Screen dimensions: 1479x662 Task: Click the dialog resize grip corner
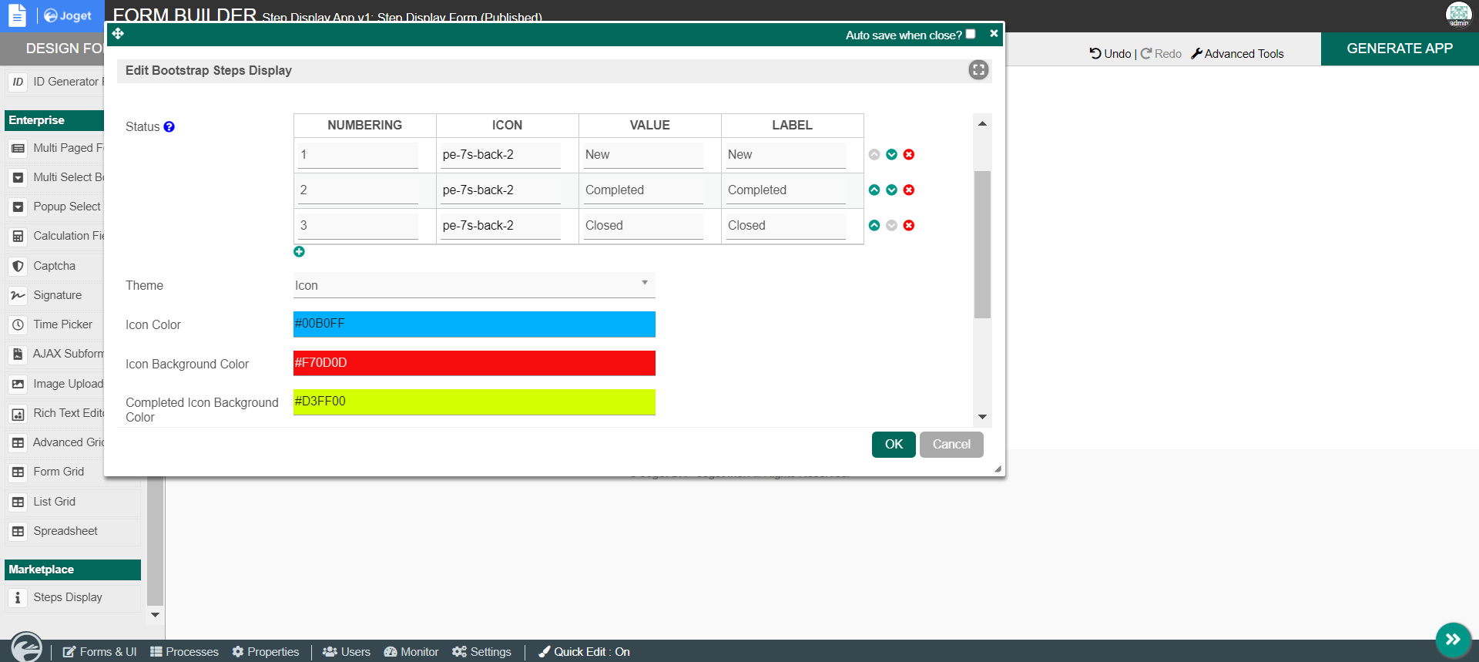point(998,469)
